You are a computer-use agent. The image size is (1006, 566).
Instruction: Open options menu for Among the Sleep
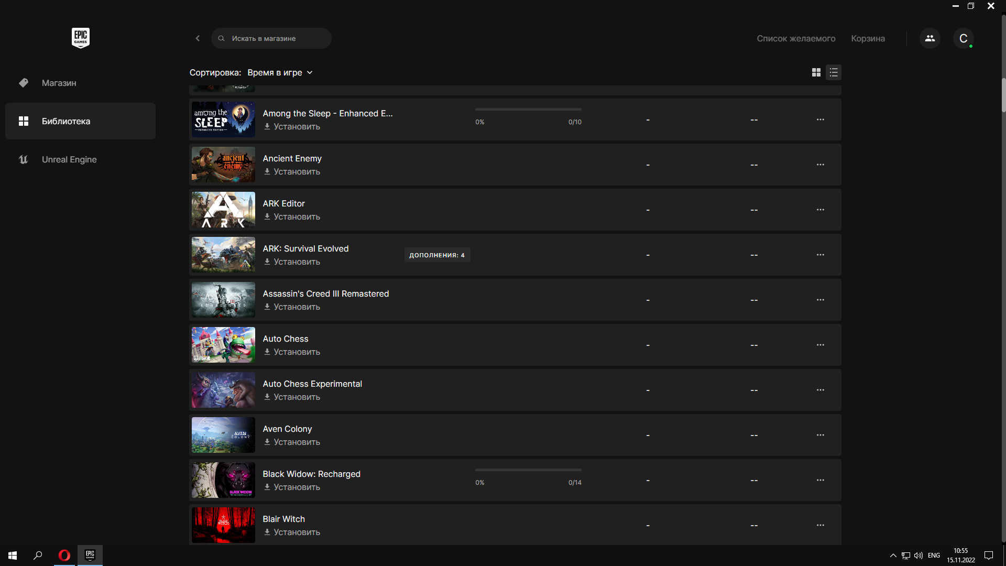(820, 119)
